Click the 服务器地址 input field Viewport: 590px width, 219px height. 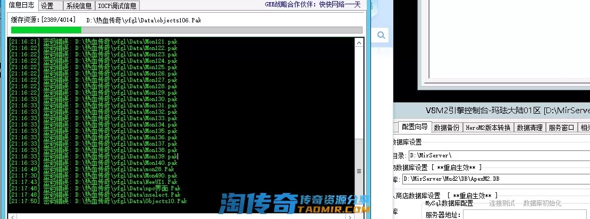click(x=526, y=215)
